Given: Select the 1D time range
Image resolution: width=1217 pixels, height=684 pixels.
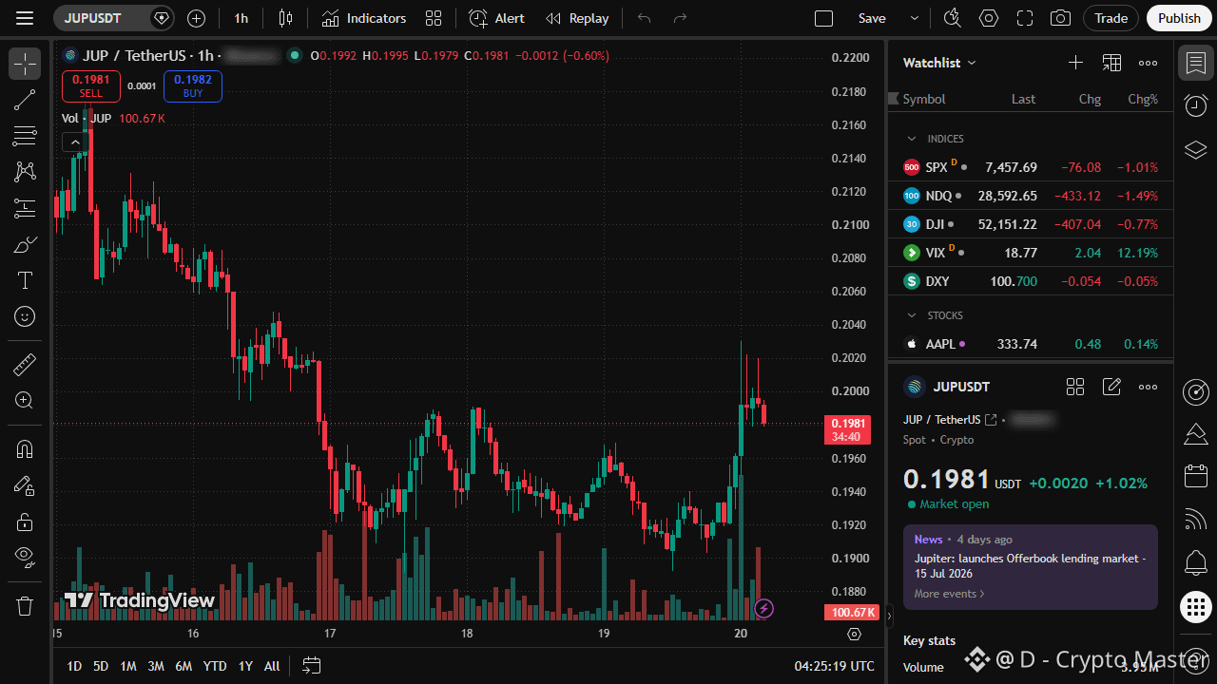Looking at the screenshot, I should (74, 666).
